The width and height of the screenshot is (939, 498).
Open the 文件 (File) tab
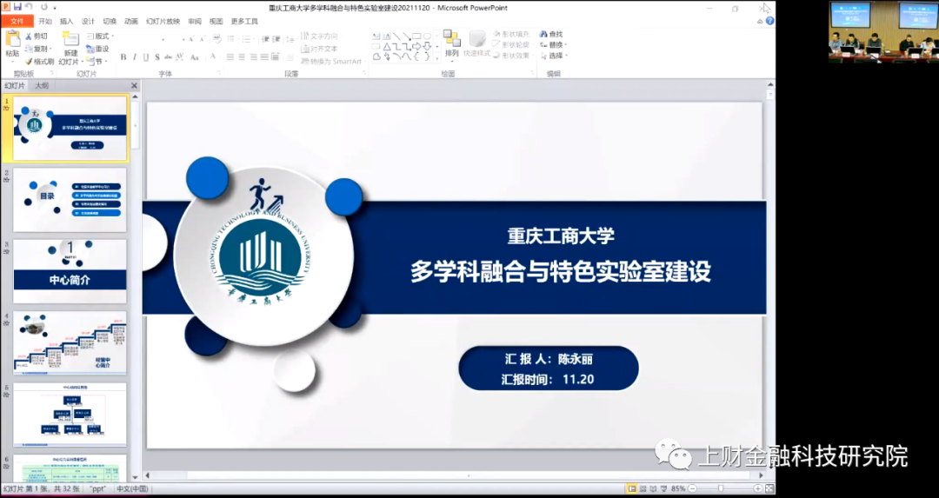(17, 21)
